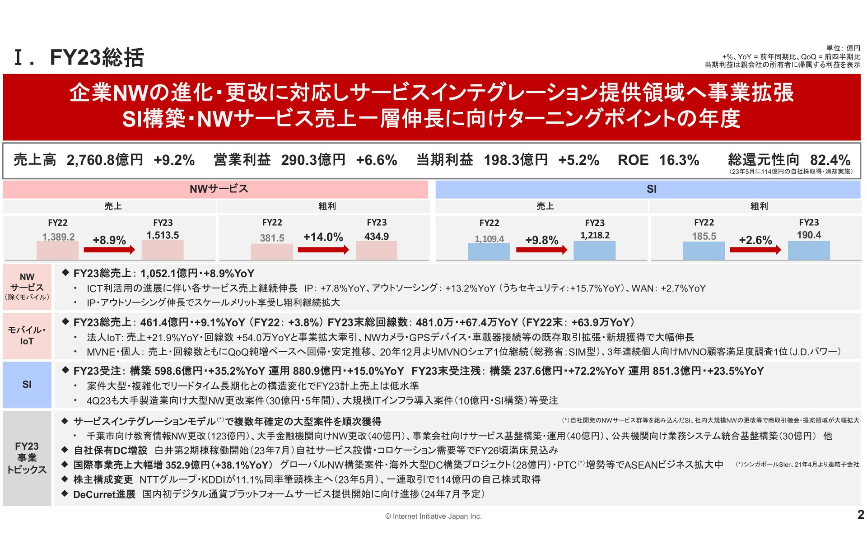Click the Internet Initiative Japan Inc. copyright text
The height and width of the screenshot is (558, 867).
(x=433, y=516)
